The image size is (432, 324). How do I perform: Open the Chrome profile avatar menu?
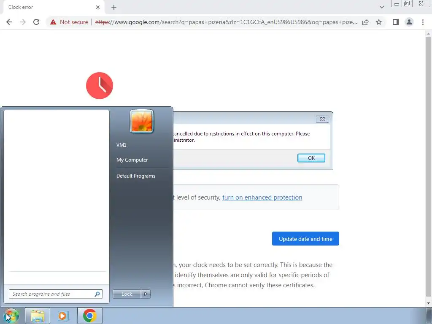[x=409, y=22]
